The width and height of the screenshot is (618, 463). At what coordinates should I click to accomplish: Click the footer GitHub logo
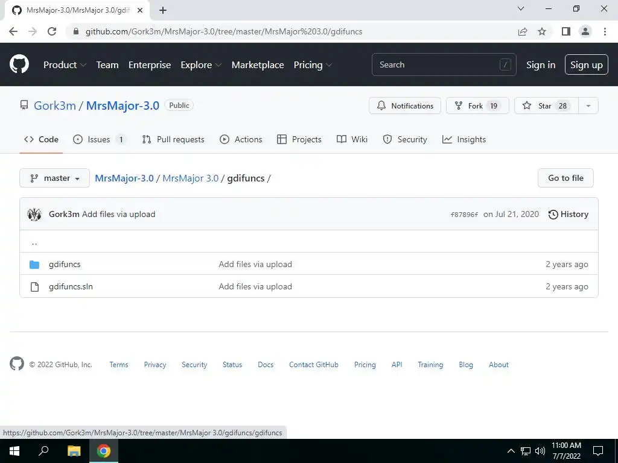click(16, 364)
